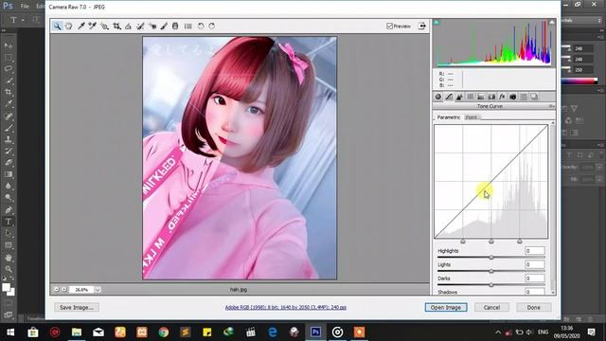Open the Lens Corrections panel icon
The image size is (606, 341).
point(491,97)
